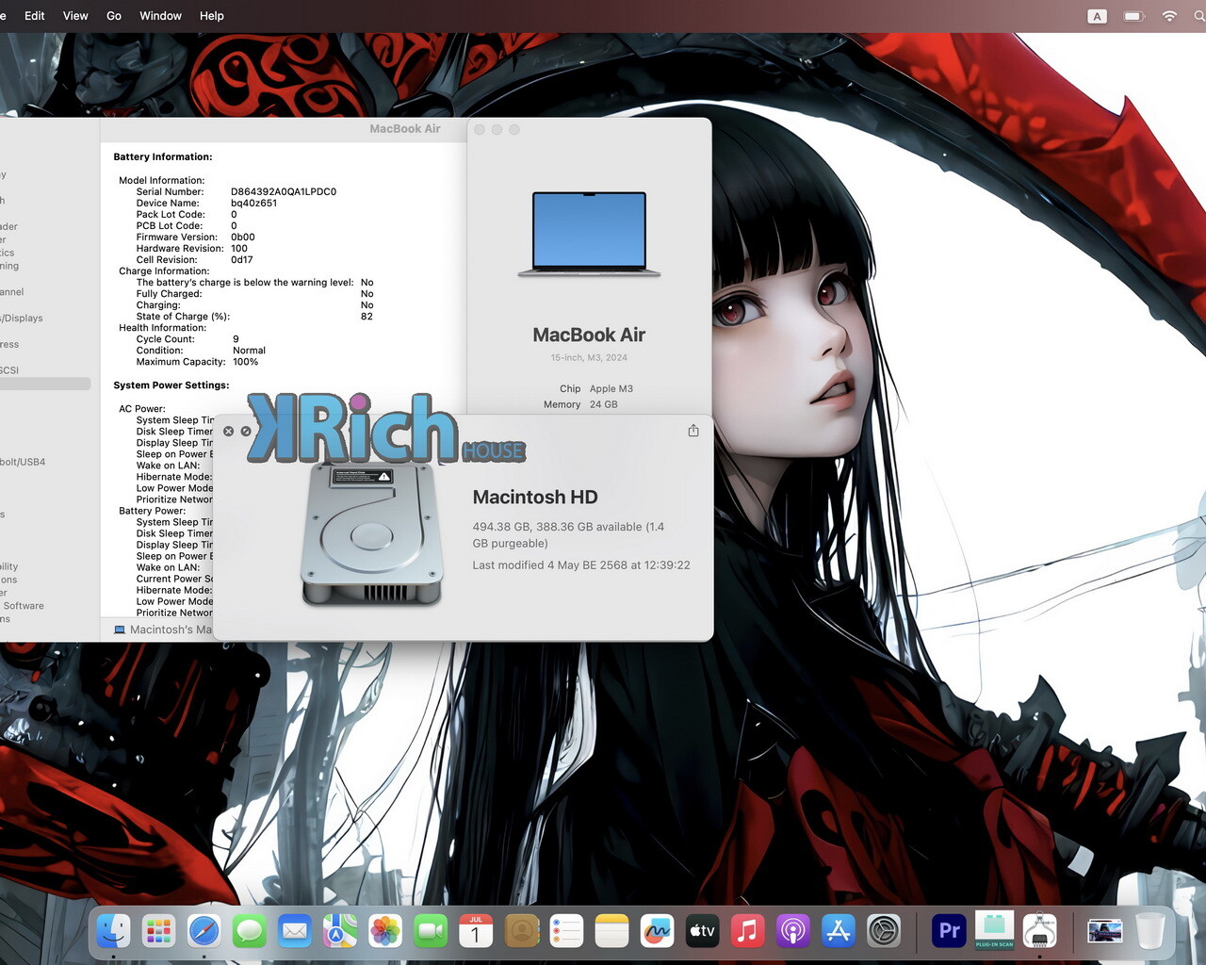This screenshot has height=965, width=1206.
Task: Click the input source A icon in the menu bar
Action: [x=1097, y=16]
